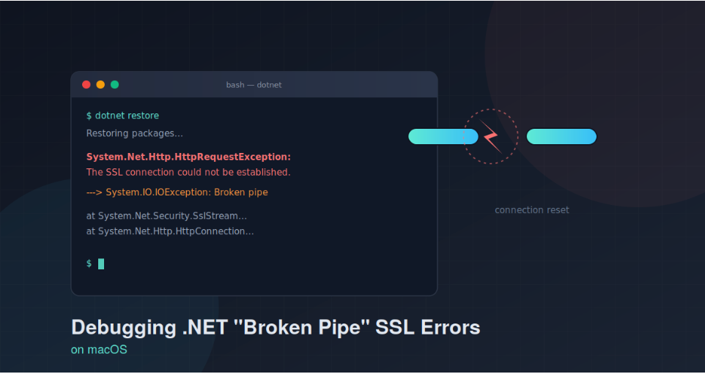Image resolution: width=705 pixels, height=374 pixels.
Task: Click the SslStream stack trace line
Action: [167, 216]
